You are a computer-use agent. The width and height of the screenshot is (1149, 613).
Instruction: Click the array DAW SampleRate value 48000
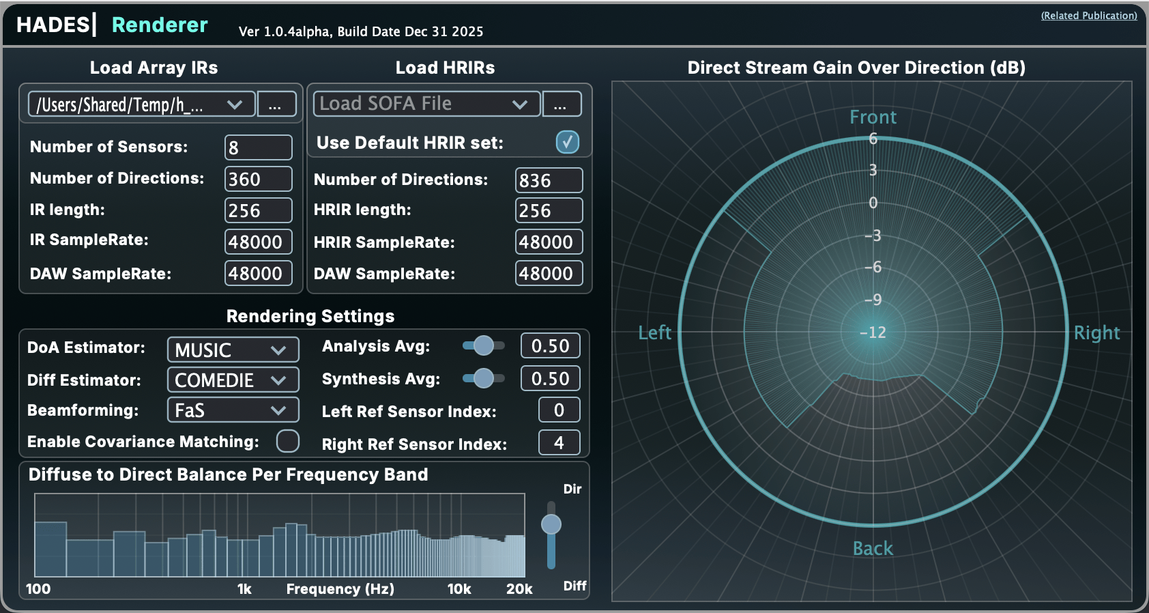tap(259, 273)
